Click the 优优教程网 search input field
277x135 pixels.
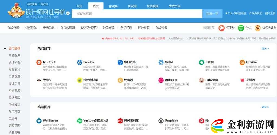[x=137, y=14]
